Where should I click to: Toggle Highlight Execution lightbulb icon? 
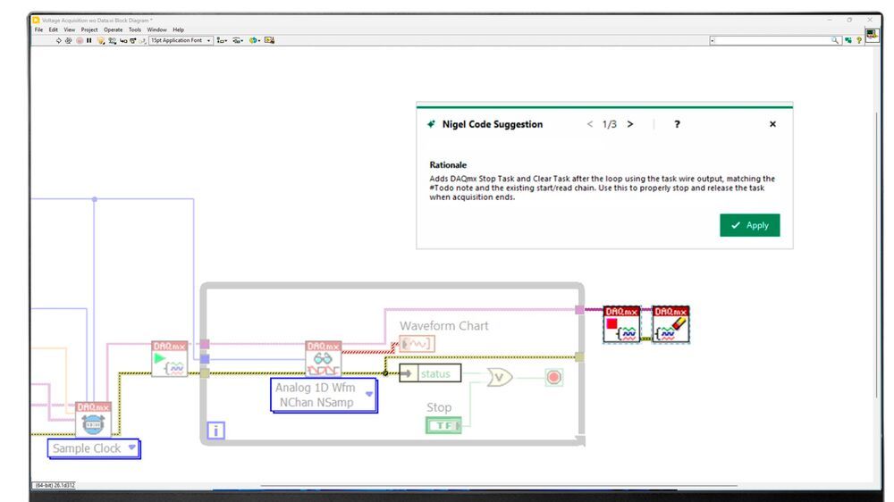point(101,40)
